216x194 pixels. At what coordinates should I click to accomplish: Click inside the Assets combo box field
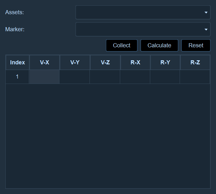[x=143, y=12]
